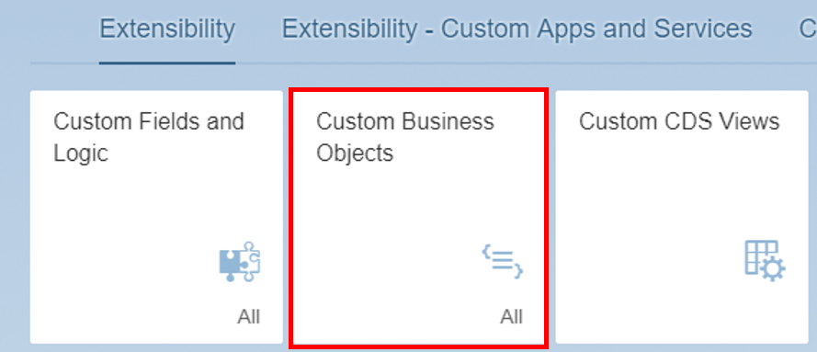Open the Custom CDS Views tile
This screenshot has height=352, width=817.
[682, 217]
